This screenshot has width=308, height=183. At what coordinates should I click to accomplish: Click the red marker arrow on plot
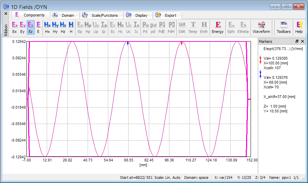click(182, 43)
